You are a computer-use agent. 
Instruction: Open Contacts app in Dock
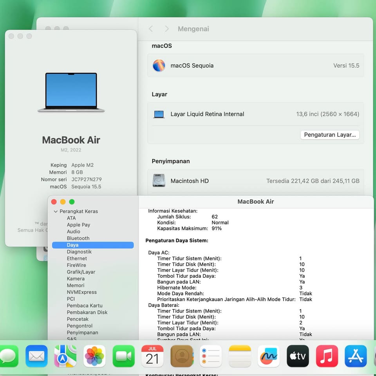[x=182, y=356]
